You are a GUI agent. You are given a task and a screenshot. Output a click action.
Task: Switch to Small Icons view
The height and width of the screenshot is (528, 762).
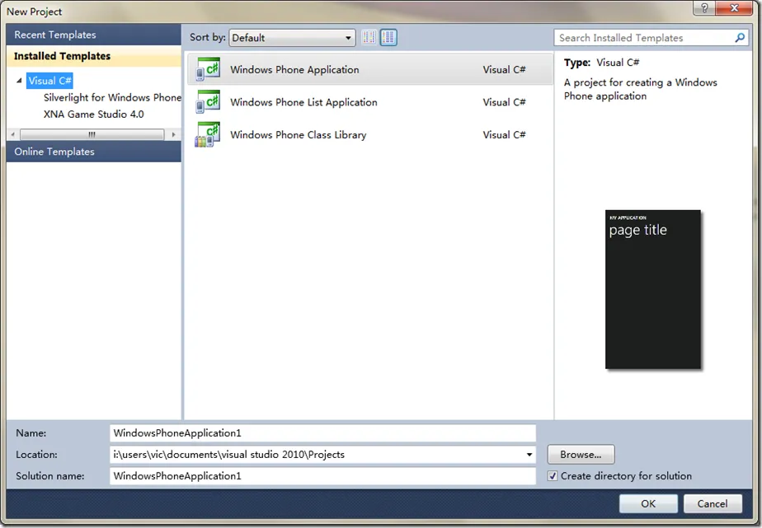(x=369, y=37)
